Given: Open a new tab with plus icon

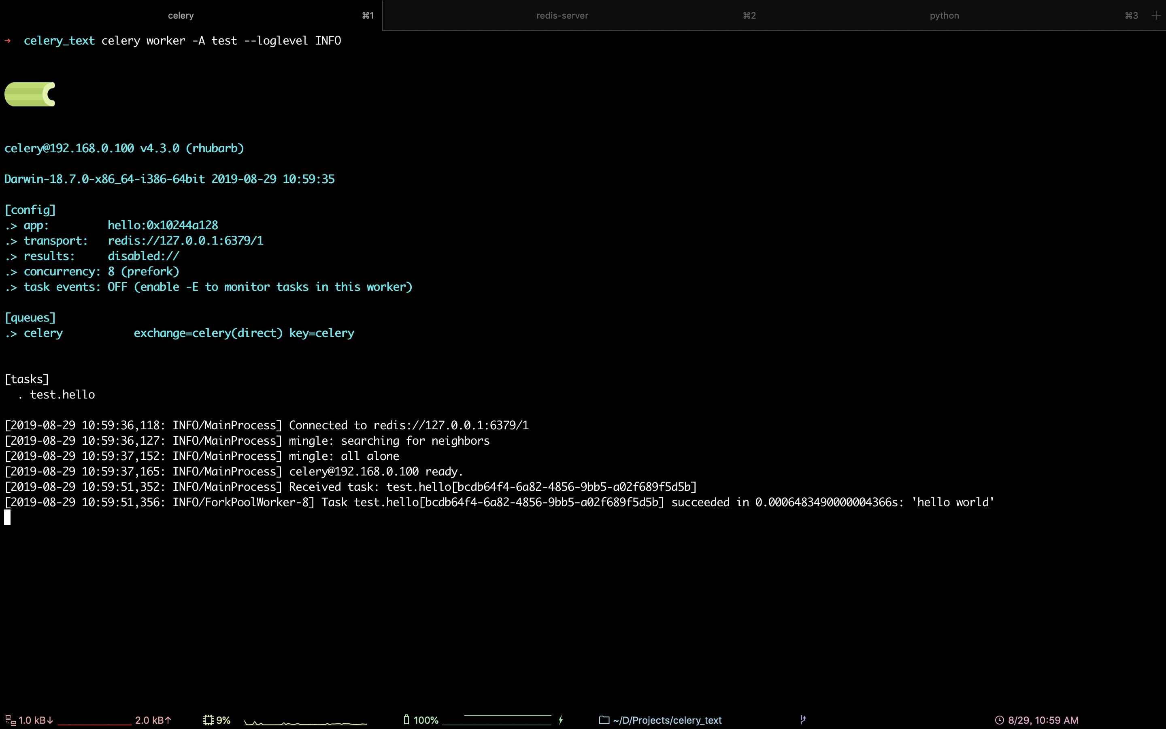Looking at the screenshot, I should click(1156, 15).
